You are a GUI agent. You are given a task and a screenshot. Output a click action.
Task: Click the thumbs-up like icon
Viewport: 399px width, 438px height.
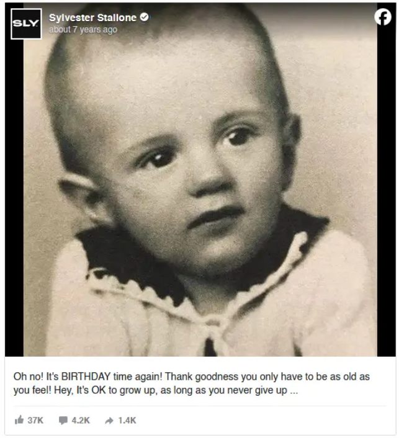click(x=19, y=420)
